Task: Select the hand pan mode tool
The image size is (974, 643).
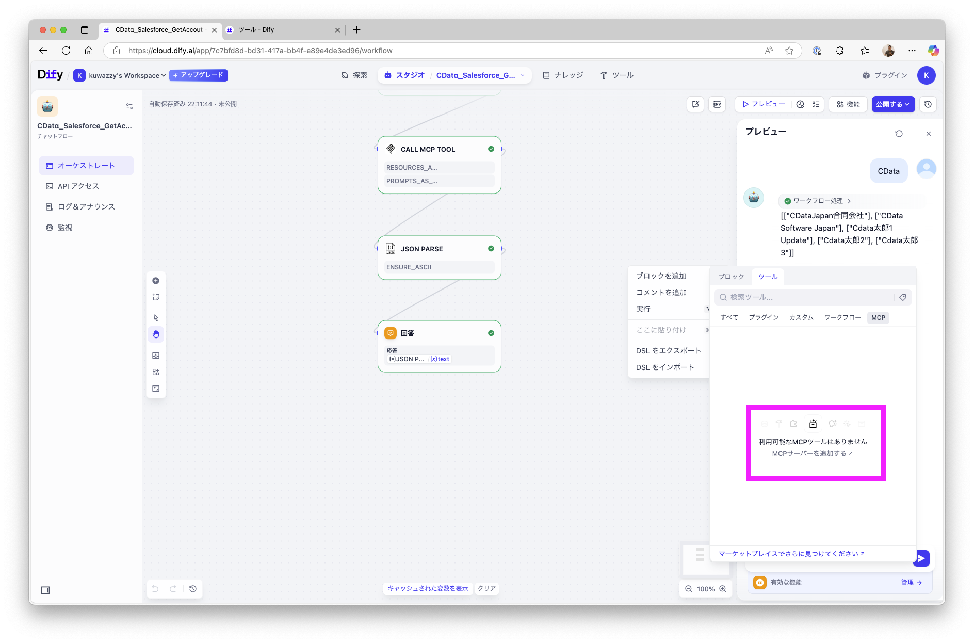Action: tap(156, 334)
